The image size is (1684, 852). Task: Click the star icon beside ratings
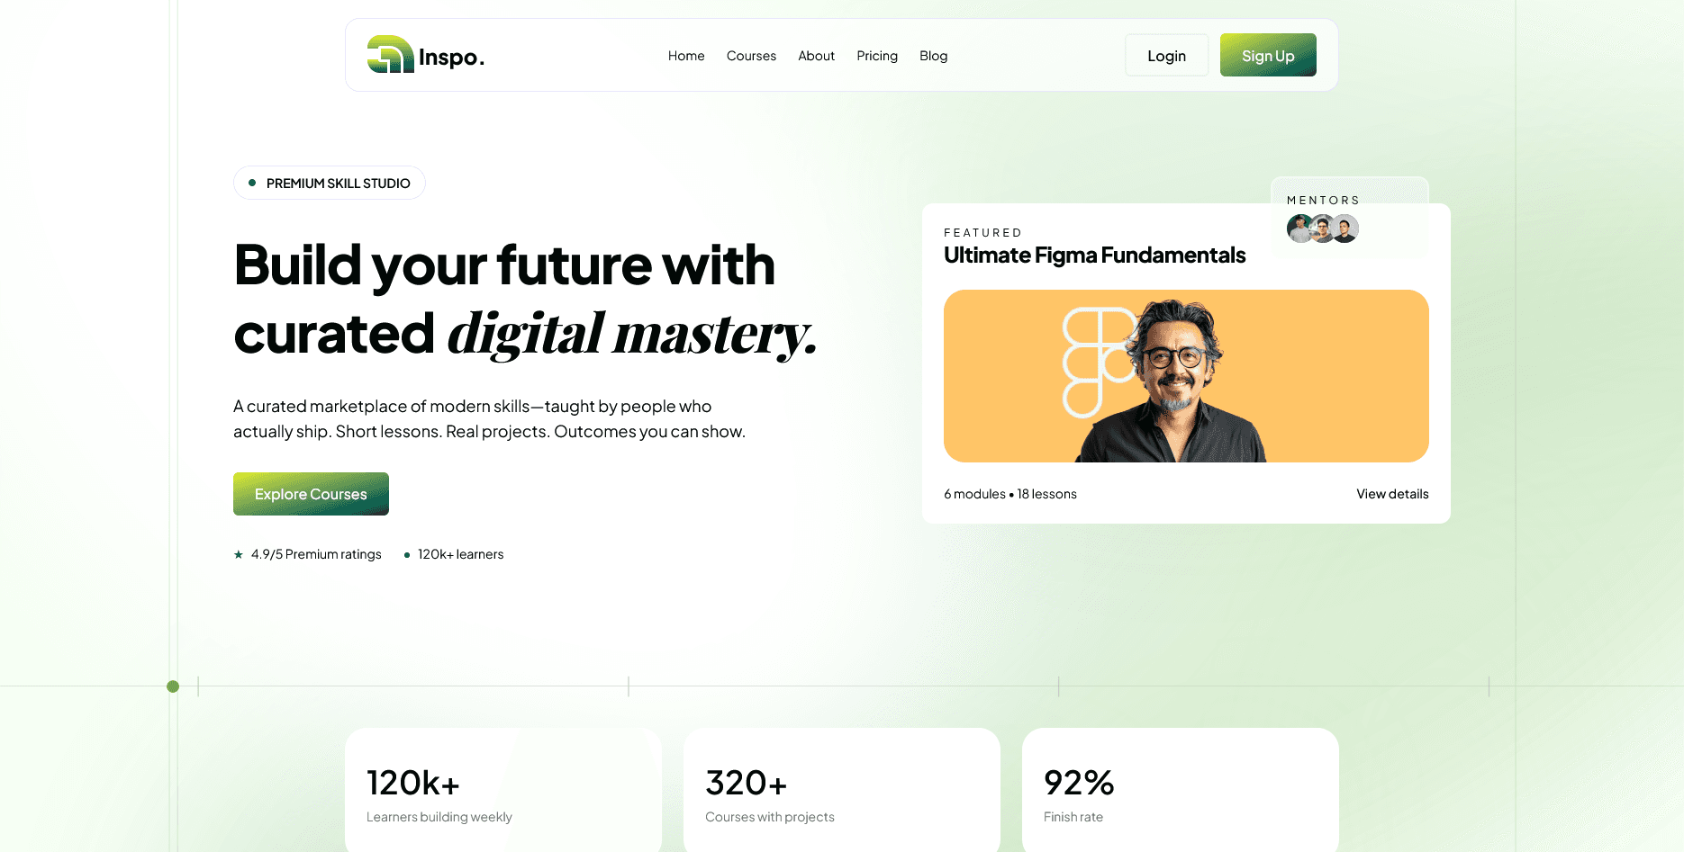239,554
